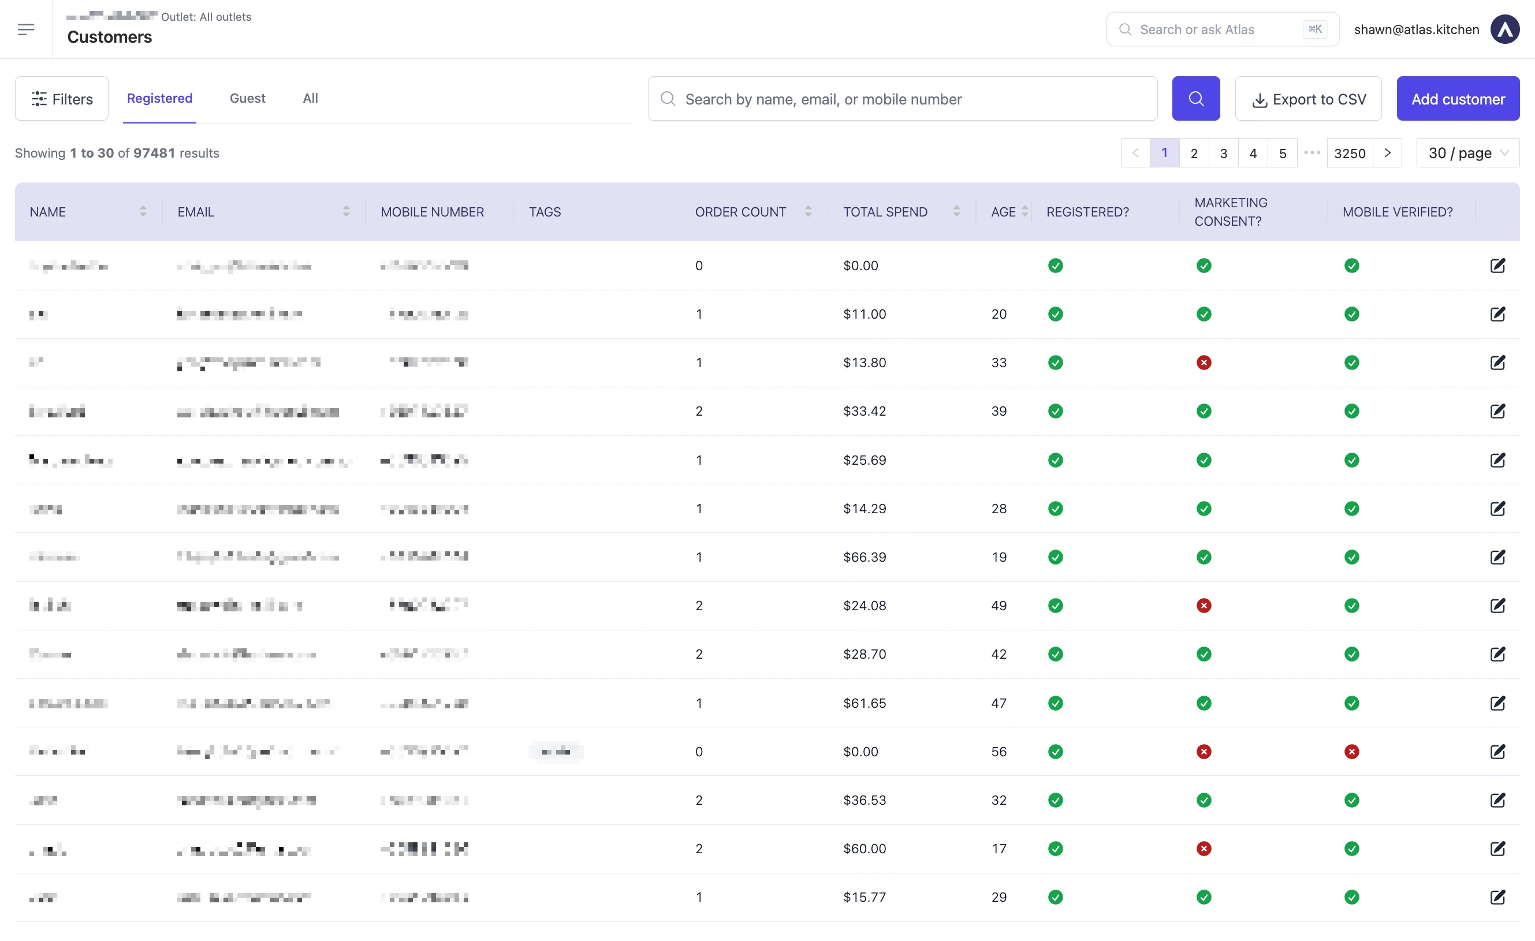Click Export to CSV button

[x=1307, y=98]
